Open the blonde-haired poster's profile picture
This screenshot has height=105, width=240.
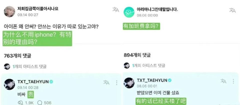[x=9, y=12]
